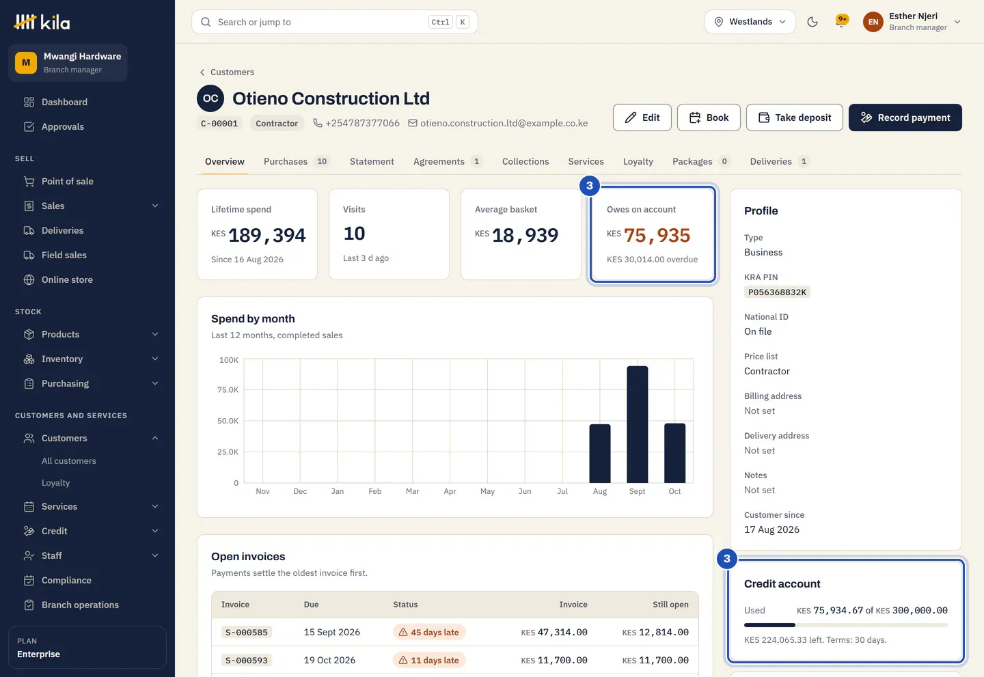Expand the Inventory submenu chevron

(155, 359)
